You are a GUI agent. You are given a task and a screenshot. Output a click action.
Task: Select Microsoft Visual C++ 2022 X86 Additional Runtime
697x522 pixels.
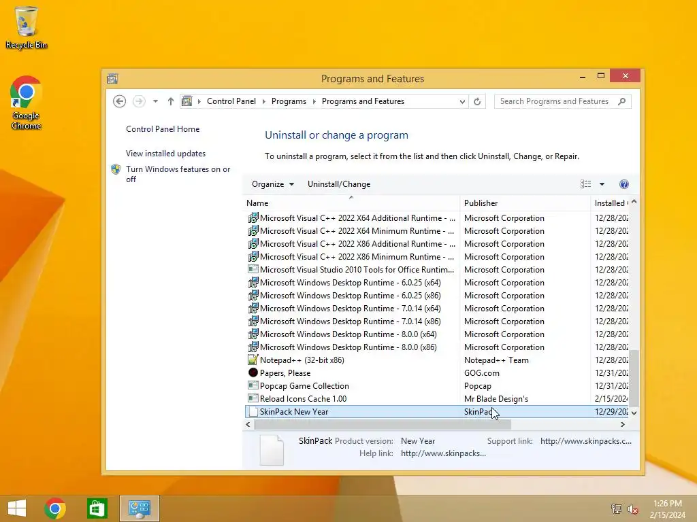coord(436,244)
